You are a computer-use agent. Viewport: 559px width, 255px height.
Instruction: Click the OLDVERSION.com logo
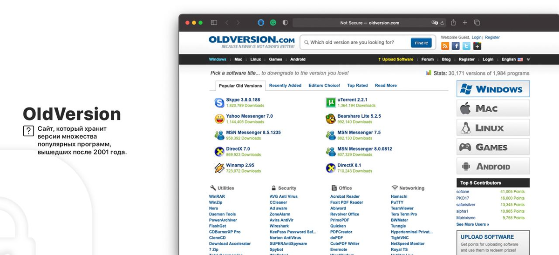pos(252,41)
